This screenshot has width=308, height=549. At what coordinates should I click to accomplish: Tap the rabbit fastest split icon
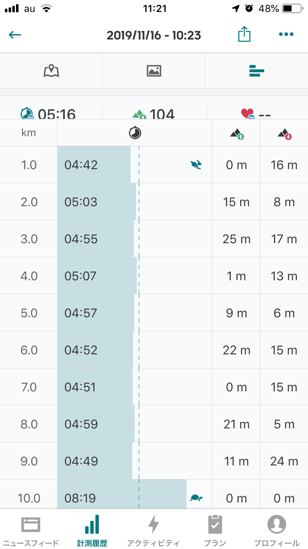point(196,165)
